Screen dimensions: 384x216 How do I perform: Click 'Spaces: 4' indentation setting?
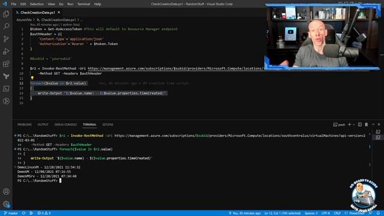[x=311, y=214]
